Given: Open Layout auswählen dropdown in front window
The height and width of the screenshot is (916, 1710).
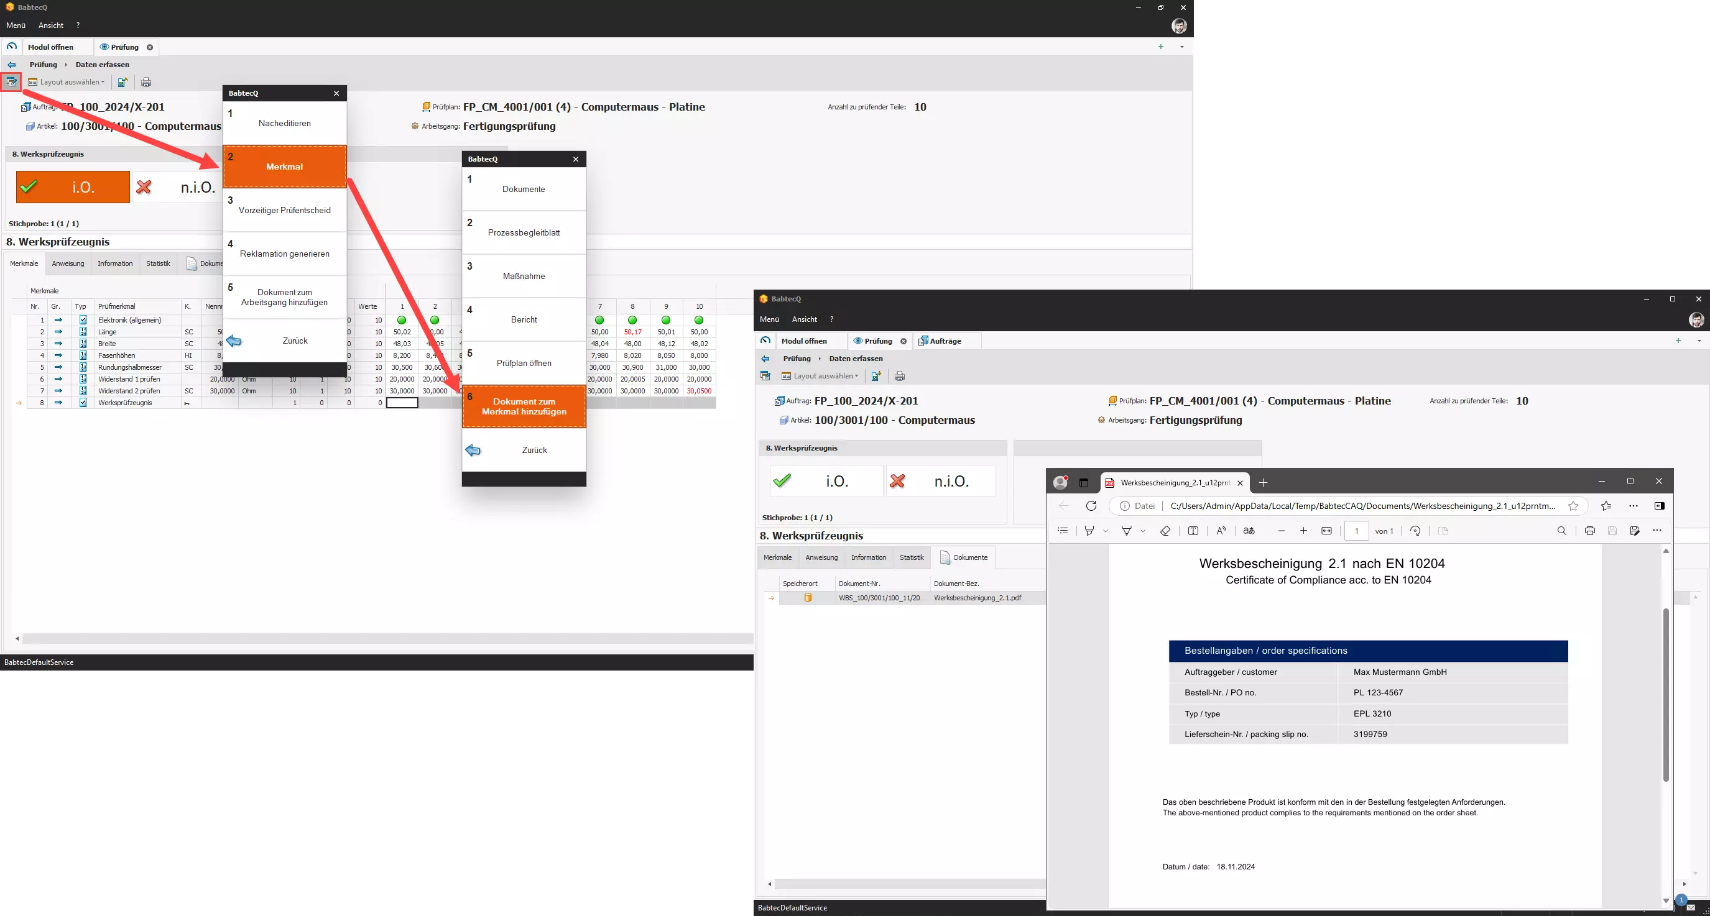Looking at the screenshot, I should point(820,376).
